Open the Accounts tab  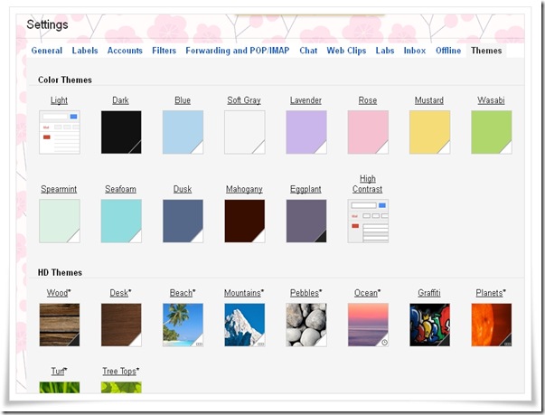tap(125, 51)
